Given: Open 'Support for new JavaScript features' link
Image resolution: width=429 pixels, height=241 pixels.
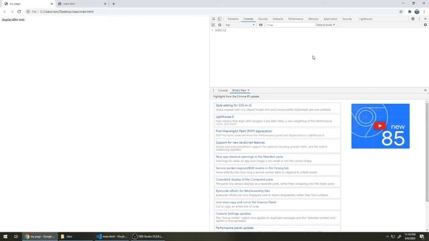Looking at the screenshot, I should [240, 143].
